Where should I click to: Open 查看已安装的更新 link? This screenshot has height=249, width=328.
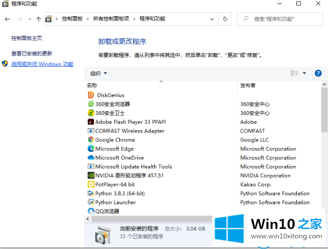(x=32, y=54)
